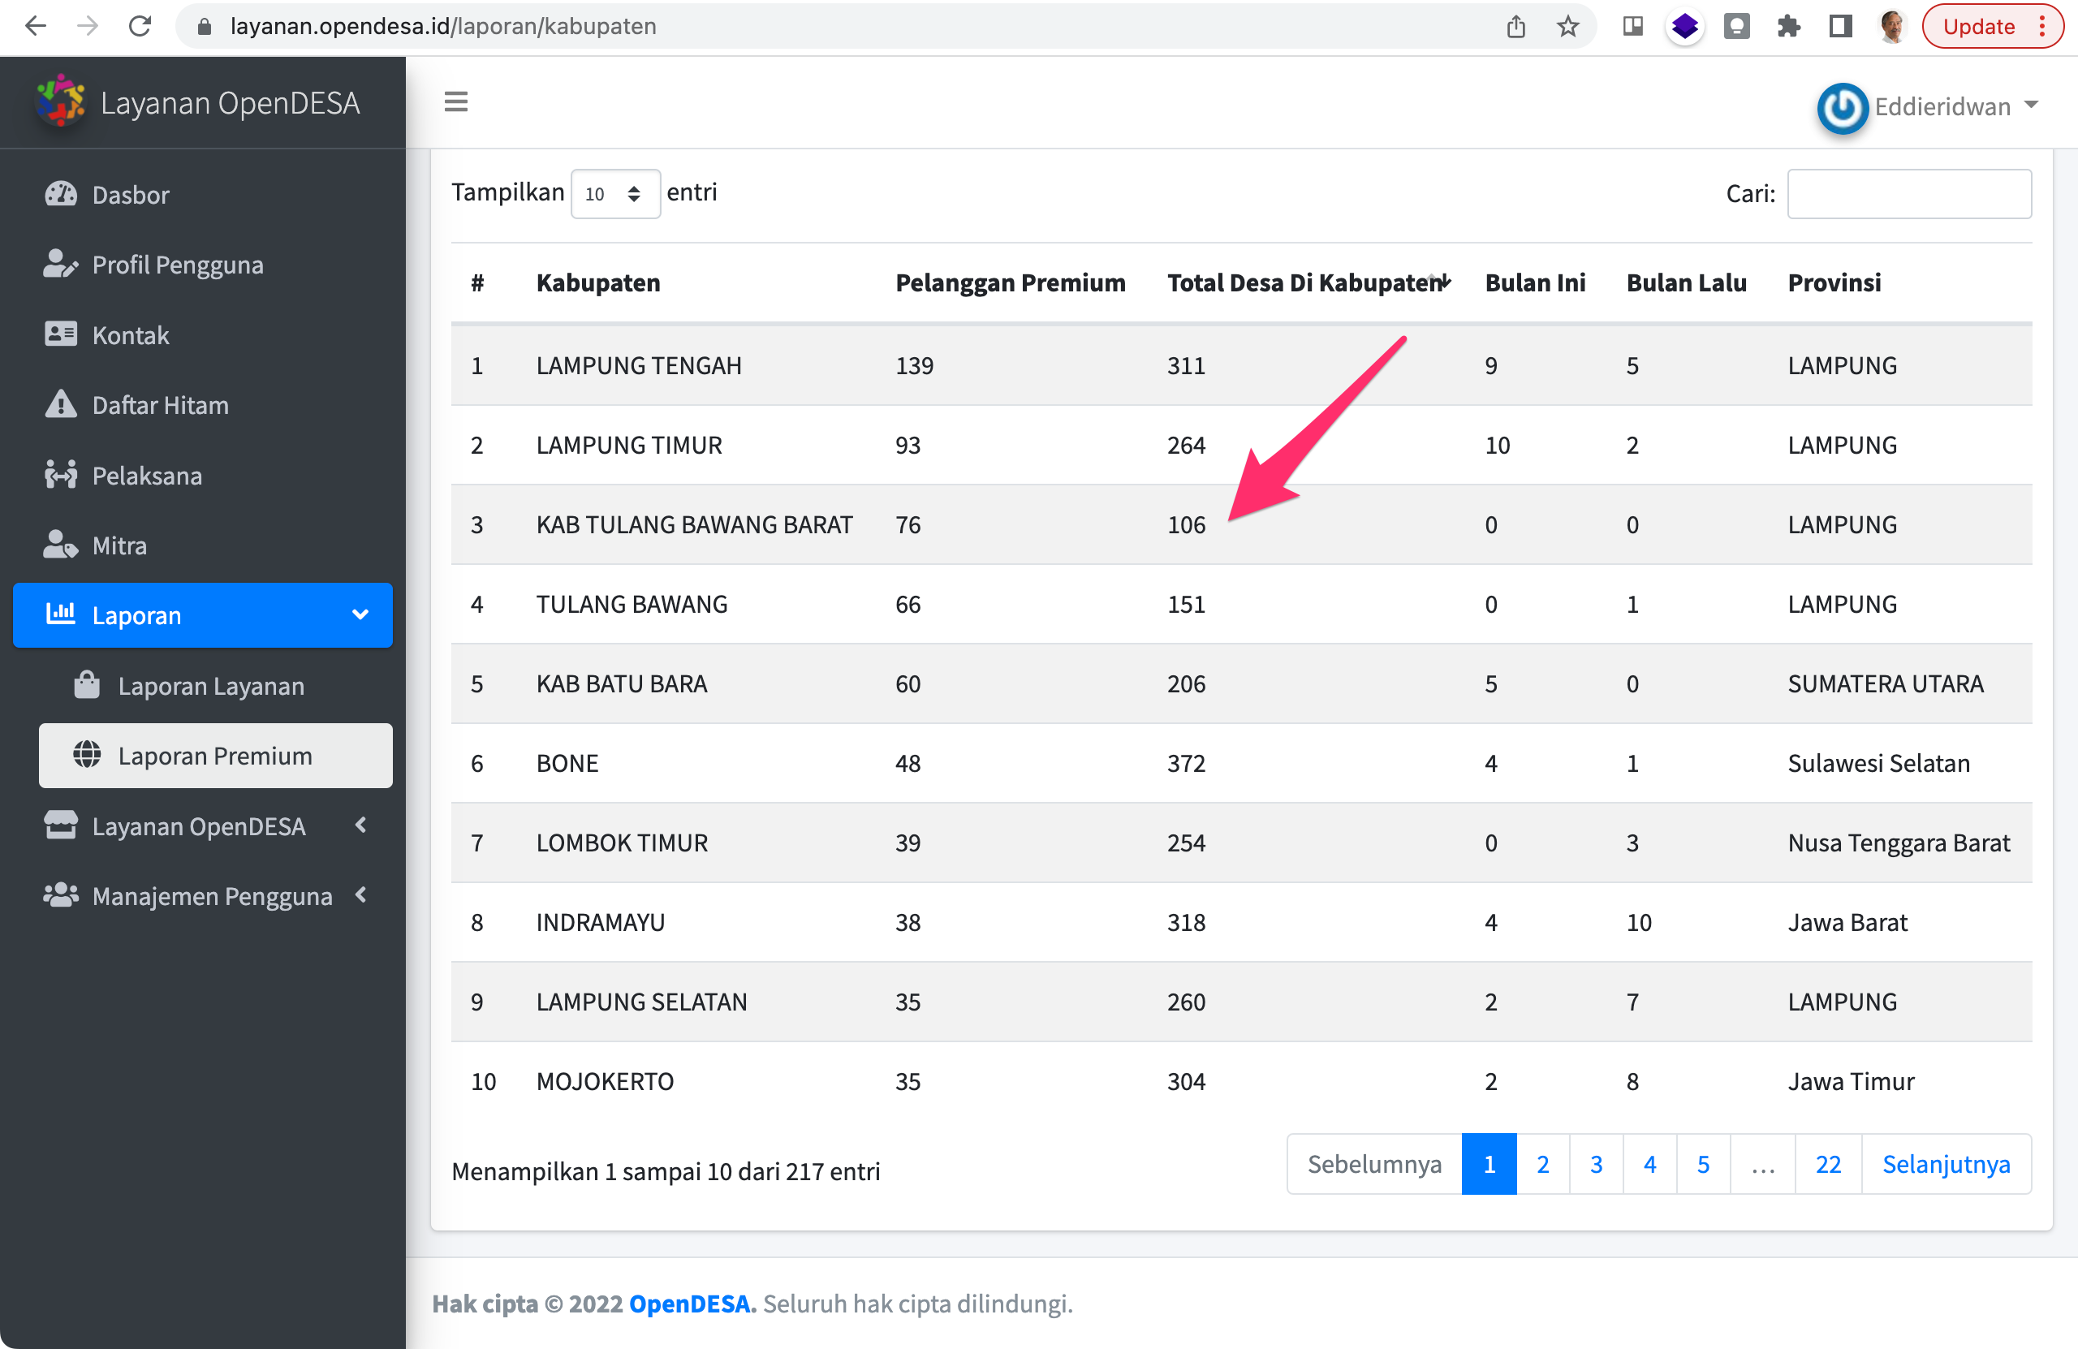Collapse the Laporan menu chevron
This screenshot has height=1349, width=2078.
(x=360, y=614)
